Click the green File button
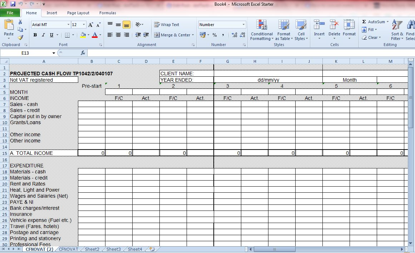This screenshot has height=253, width=415. (10, 13)
